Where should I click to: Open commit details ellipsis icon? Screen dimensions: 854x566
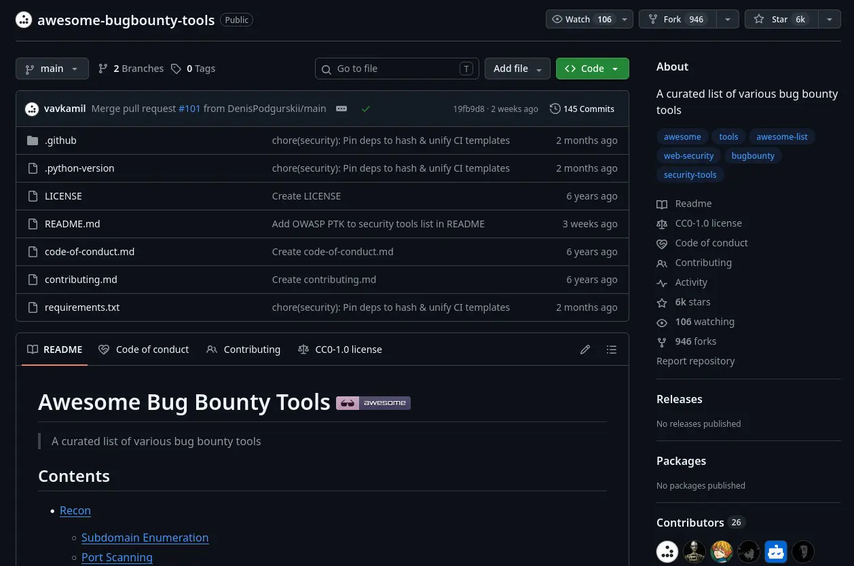341,109
